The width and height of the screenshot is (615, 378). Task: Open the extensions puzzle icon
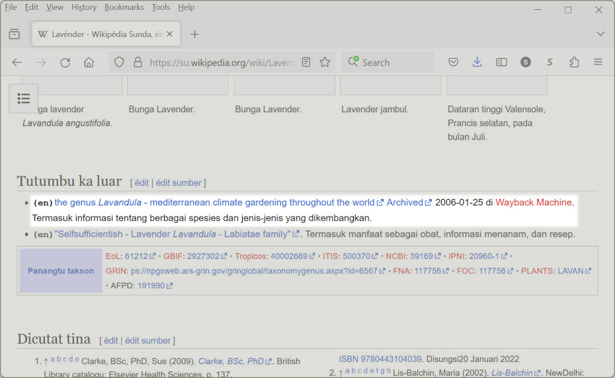(574, 62)
